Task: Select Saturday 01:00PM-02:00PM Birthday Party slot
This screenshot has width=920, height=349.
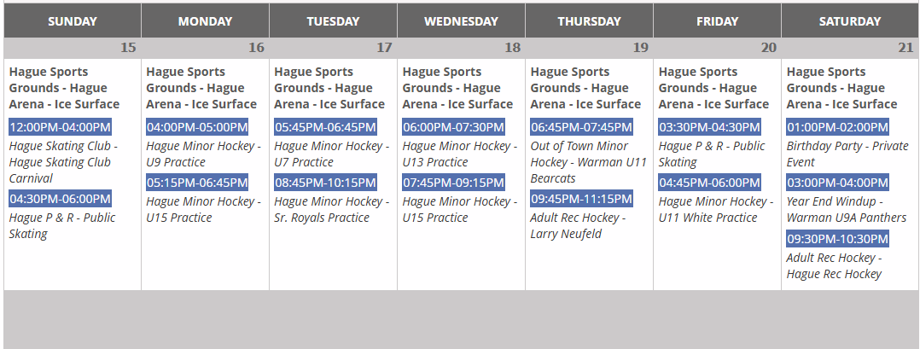Action: click(x=837, y=127)
